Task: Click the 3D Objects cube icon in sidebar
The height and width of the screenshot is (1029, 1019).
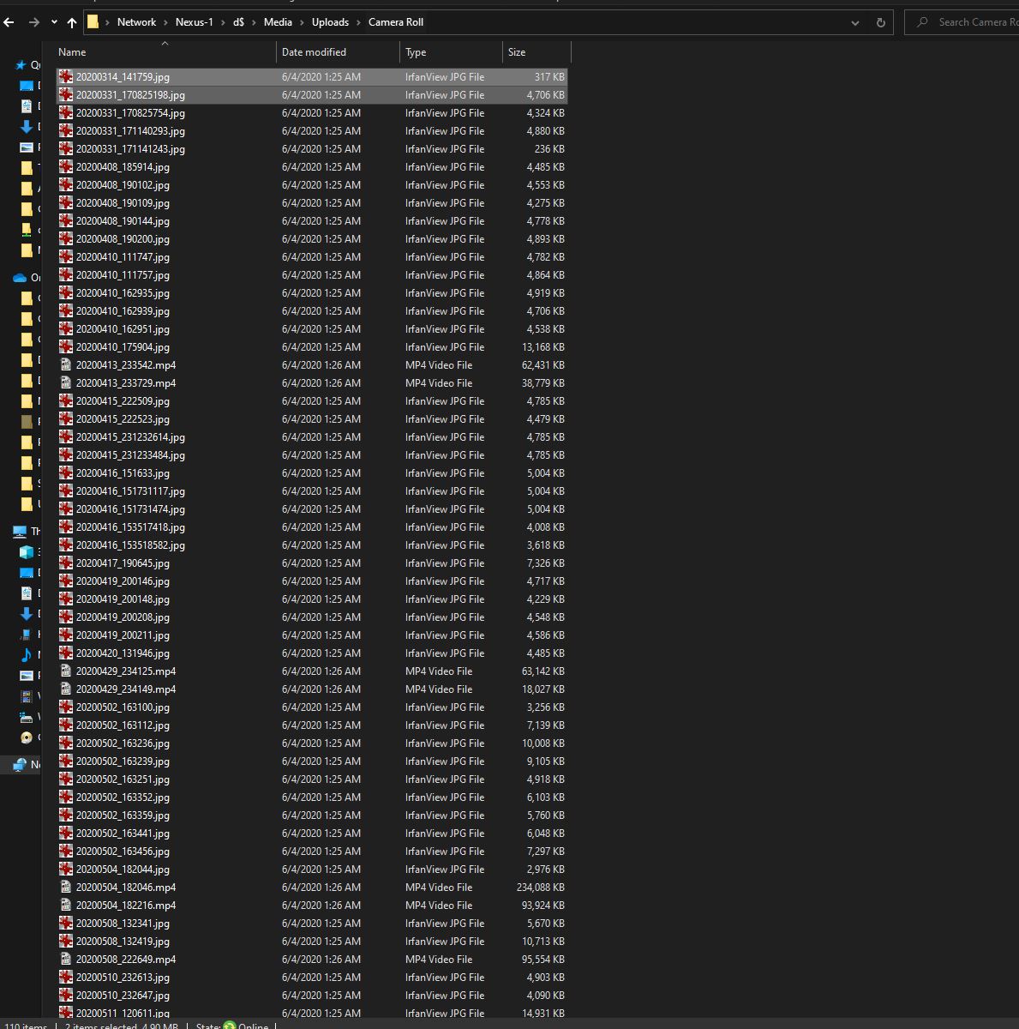Action: tap(27, 552)
